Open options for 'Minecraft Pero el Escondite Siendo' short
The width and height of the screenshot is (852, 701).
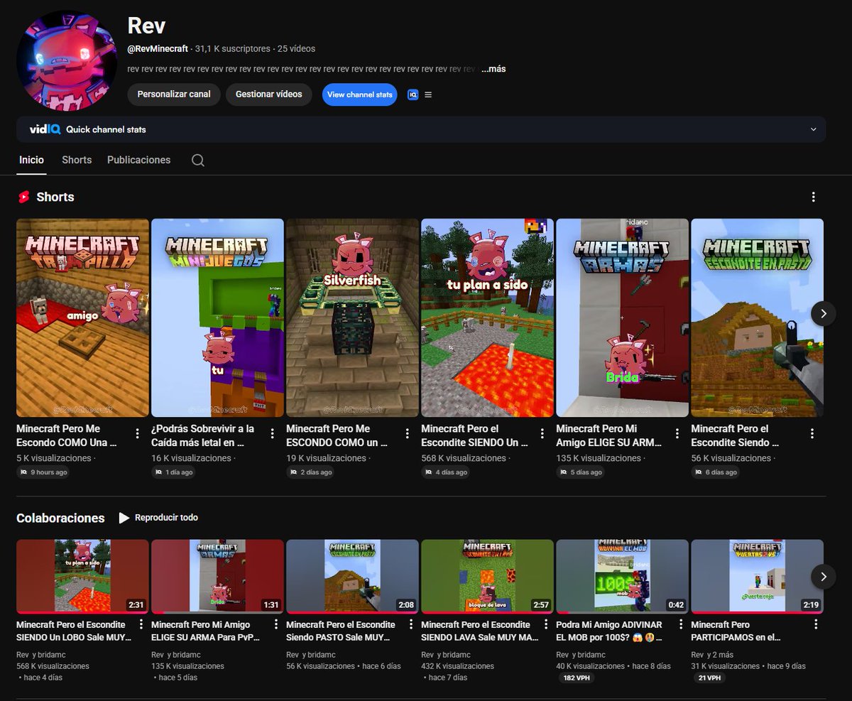click(812, 433)
